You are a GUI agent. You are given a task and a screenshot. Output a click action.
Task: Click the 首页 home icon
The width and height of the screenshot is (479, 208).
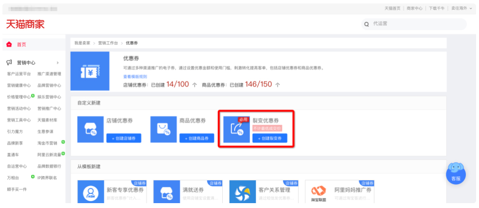point(9,45)
